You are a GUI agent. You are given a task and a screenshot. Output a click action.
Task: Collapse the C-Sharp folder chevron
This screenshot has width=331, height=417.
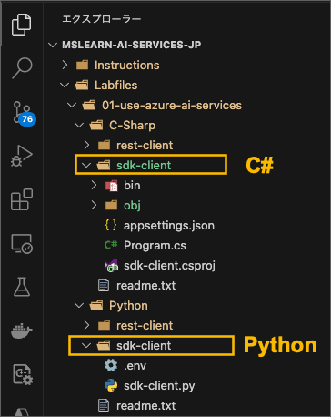tap(79, 126)
